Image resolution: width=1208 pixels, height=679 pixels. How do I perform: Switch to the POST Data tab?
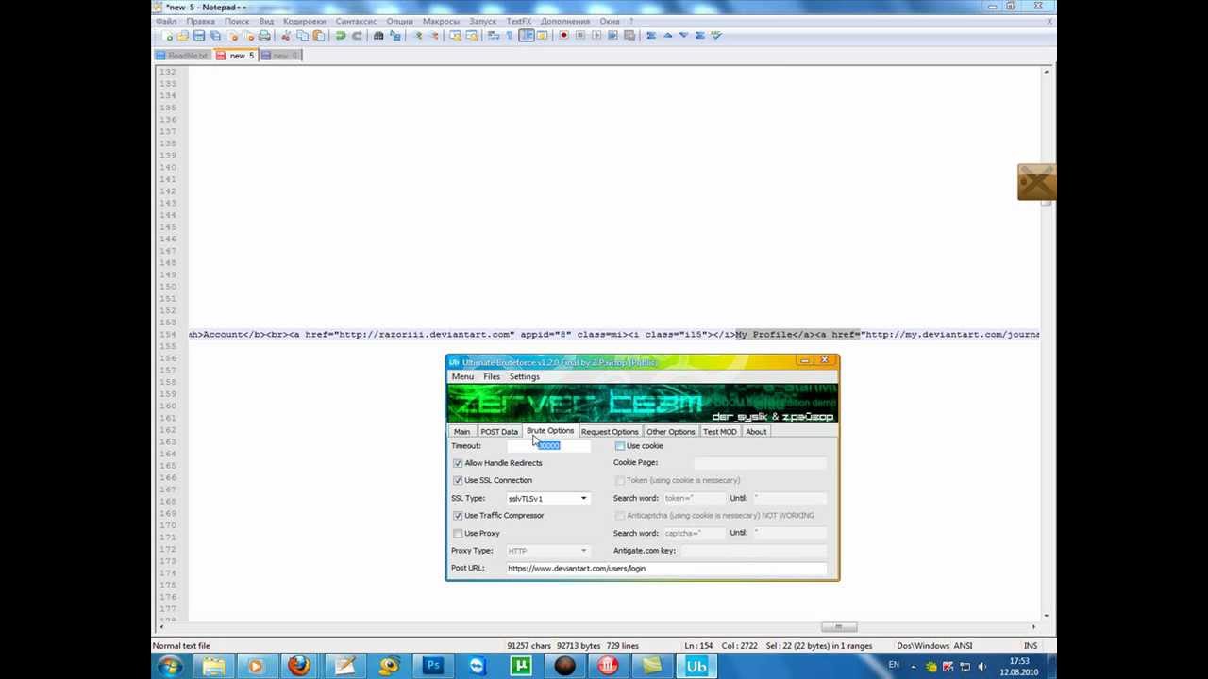coord(499,432)
